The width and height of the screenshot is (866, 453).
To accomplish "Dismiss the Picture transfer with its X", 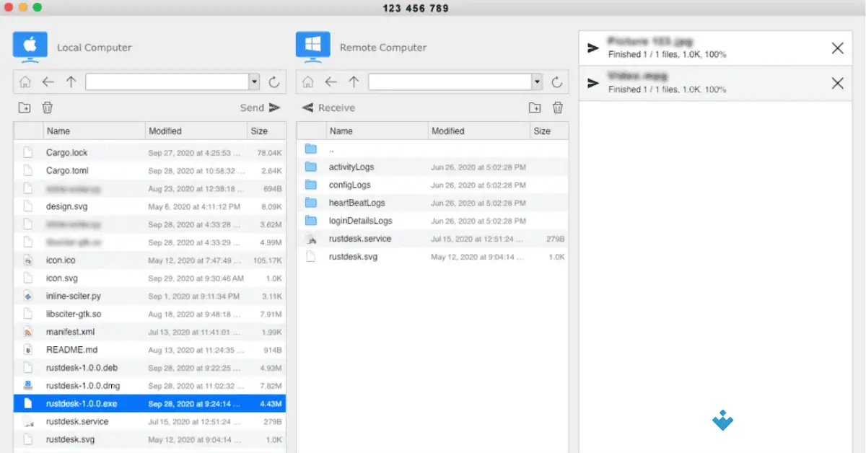I will (837, 48).
